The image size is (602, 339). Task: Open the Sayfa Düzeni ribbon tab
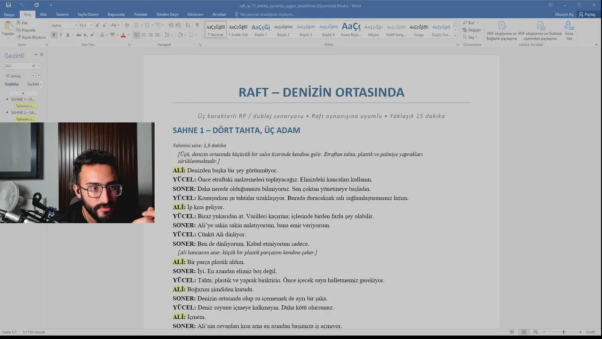[88, 15]
